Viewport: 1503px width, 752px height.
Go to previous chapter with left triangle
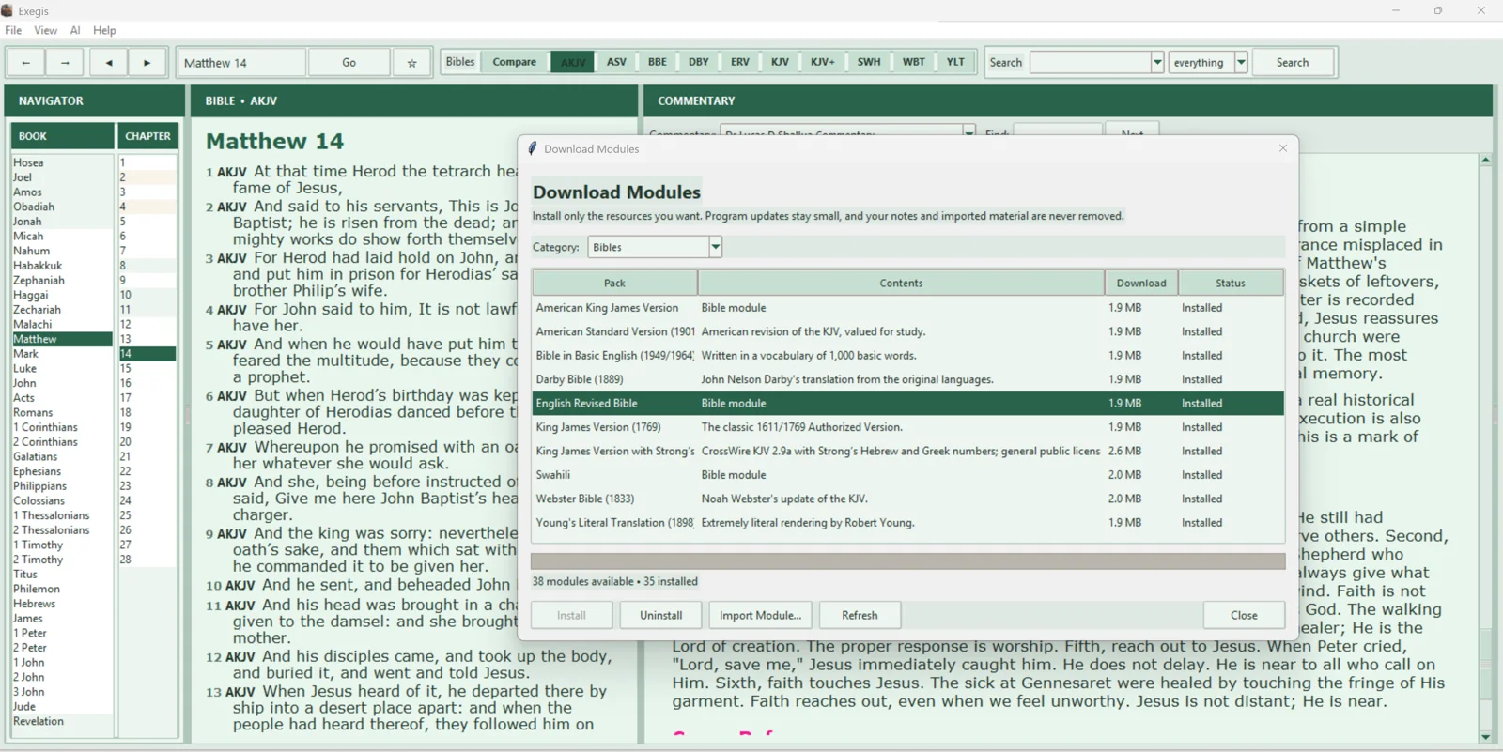click(109, 63)
